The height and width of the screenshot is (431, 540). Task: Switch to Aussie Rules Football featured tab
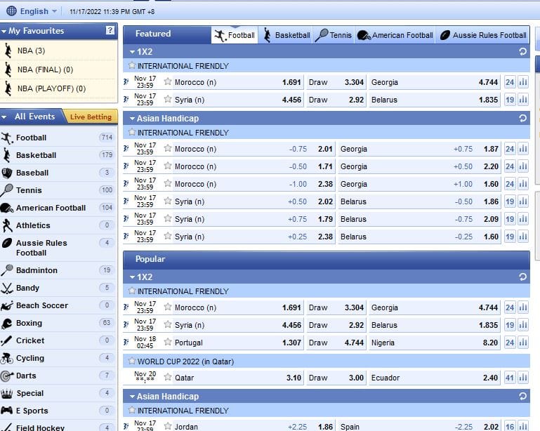tap(483, 35)
